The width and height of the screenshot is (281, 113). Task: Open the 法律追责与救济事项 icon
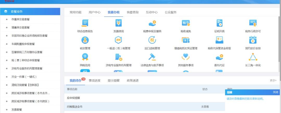(152, 57)
